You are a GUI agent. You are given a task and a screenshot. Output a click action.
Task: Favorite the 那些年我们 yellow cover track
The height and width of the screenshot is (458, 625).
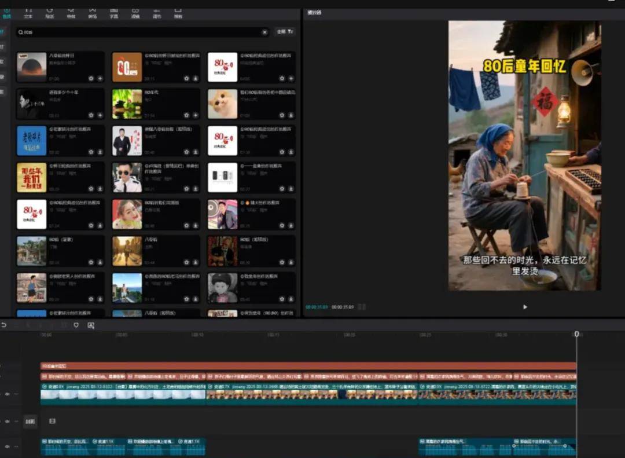91,189
